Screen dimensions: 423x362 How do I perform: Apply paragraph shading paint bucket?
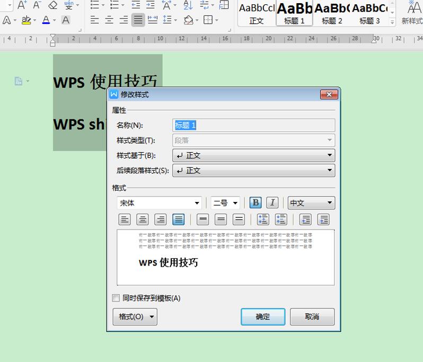pyautogui.click(x=188, y=20)
